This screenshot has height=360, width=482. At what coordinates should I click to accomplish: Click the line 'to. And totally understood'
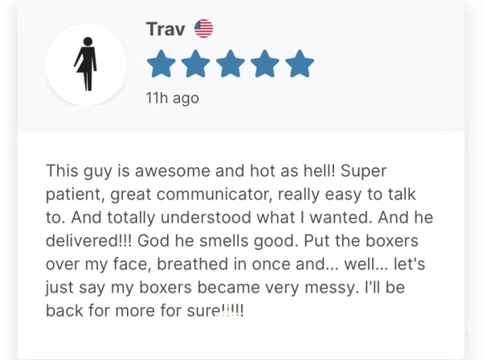click(x=239, y=218)
